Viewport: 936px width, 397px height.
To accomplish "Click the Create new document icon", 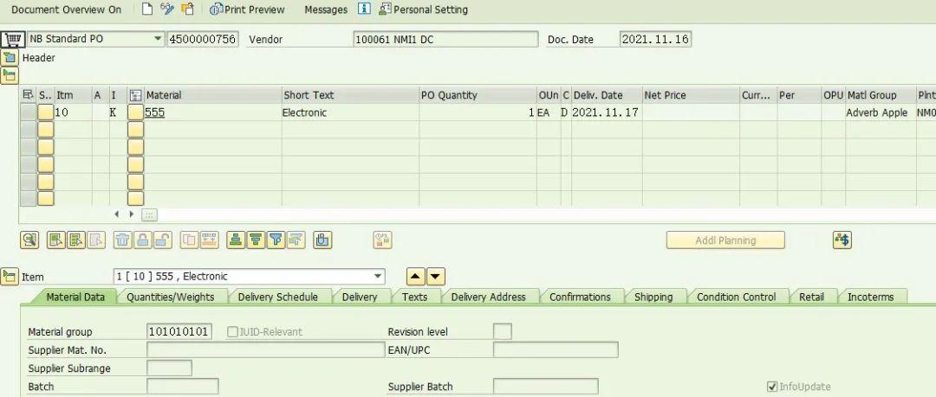I will tap(146, 9).
